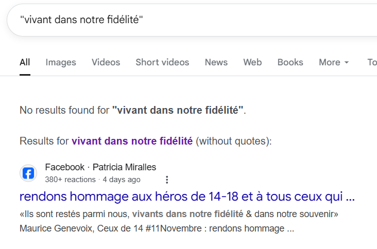
Task: Open the Videos results tab
Action: click(x=106, y=62)
